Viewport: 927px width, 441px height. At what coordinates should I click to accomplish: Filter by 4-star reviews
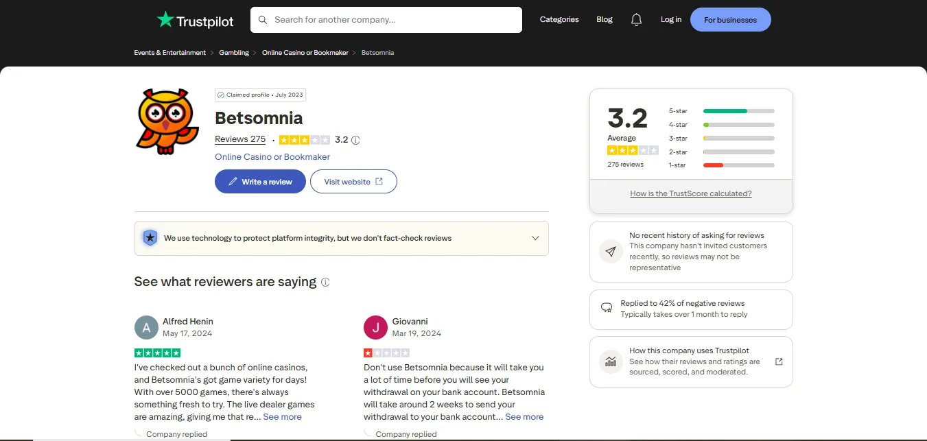pyautogui.click(x=721, y=125)
